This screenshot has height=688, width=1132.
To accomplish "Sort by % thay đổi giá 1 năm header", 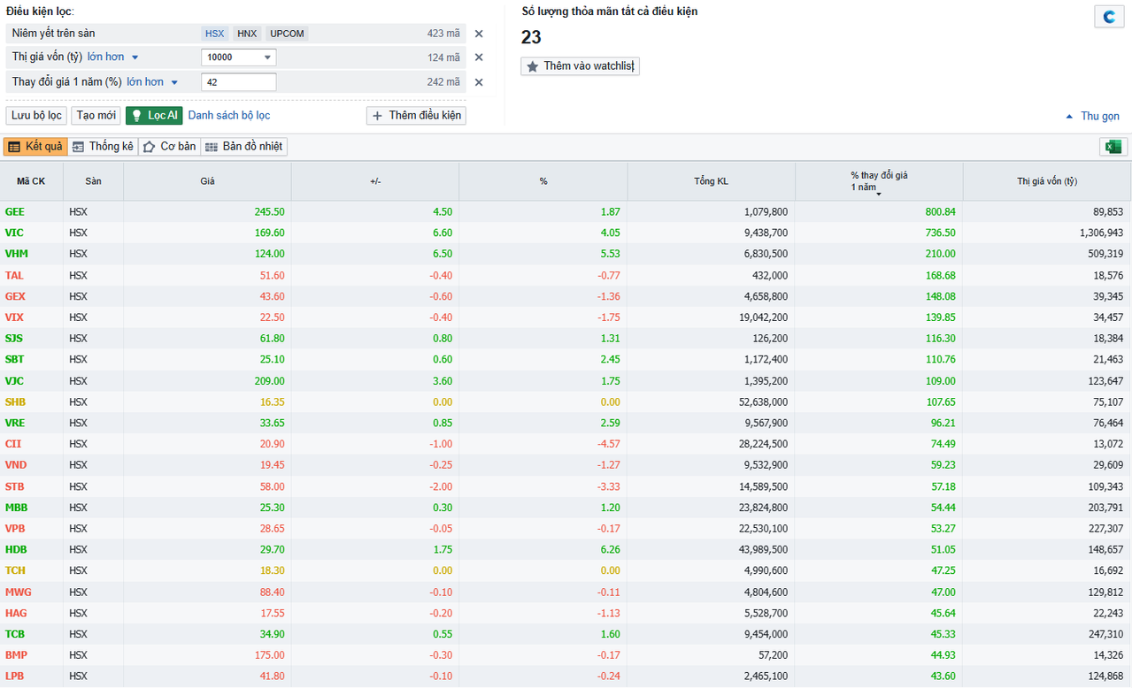I will pyautogui.click(x=879, y=181).
